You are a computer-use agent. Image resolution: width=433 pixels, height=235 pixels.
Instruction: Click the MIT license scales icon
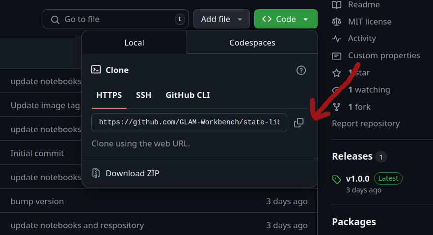(336, 22)
